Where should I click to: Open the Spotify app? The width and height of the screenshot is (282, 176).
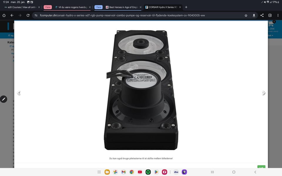(148, 172)
